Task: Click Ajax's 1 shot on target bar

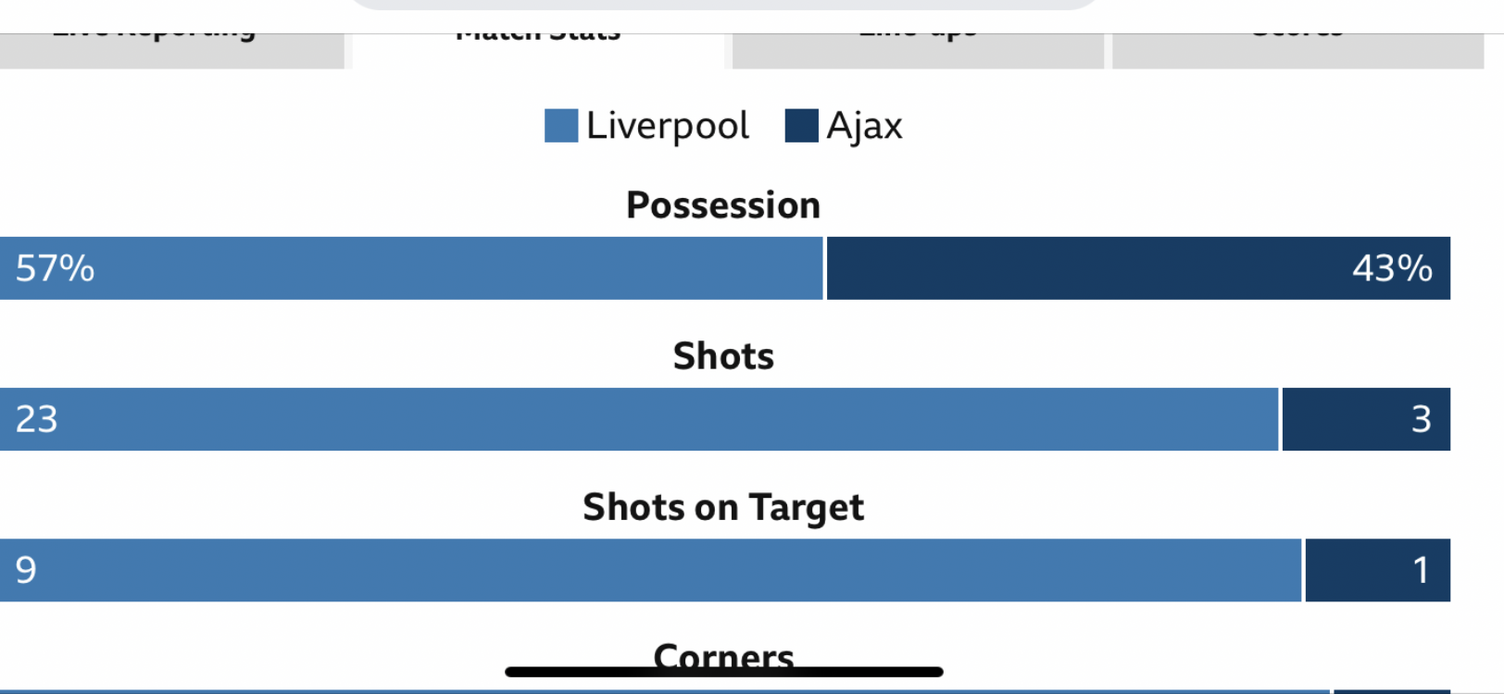Action: 1378,570
